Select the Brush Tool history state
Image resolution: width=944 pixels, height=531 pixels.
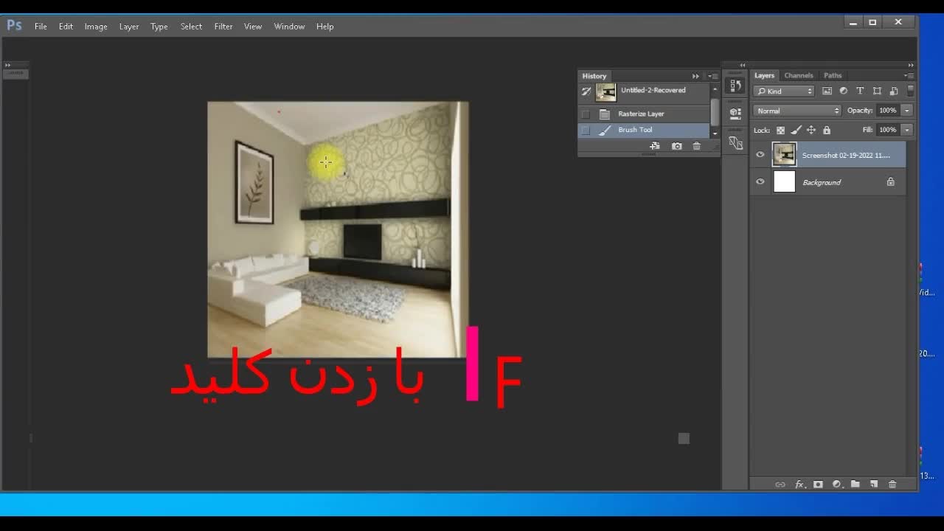pos(635,130)
